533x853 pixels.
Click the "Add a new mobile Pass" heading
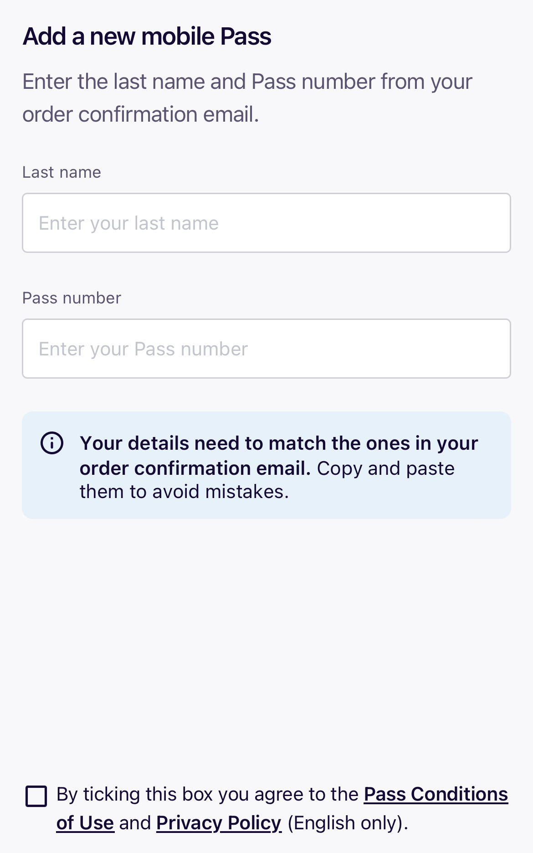[x=147, y=36]
